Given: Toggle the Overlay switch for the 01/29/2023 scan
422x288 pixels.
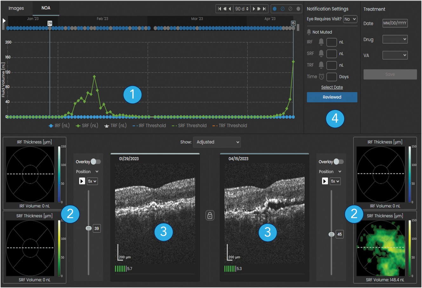Looking at the screenshot, I should [96, 162].
